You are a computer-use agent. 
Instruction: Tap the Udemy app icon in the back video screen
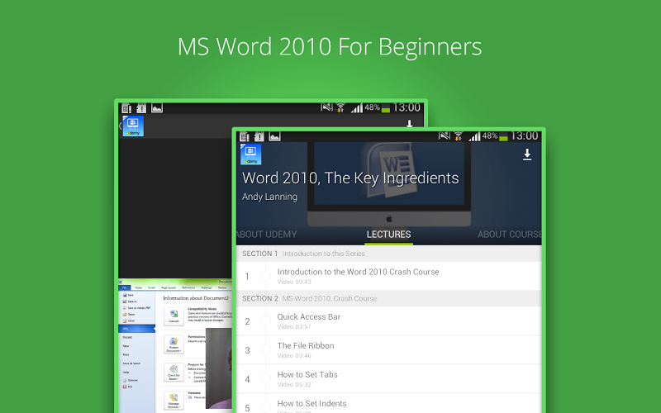click(133, 126)
